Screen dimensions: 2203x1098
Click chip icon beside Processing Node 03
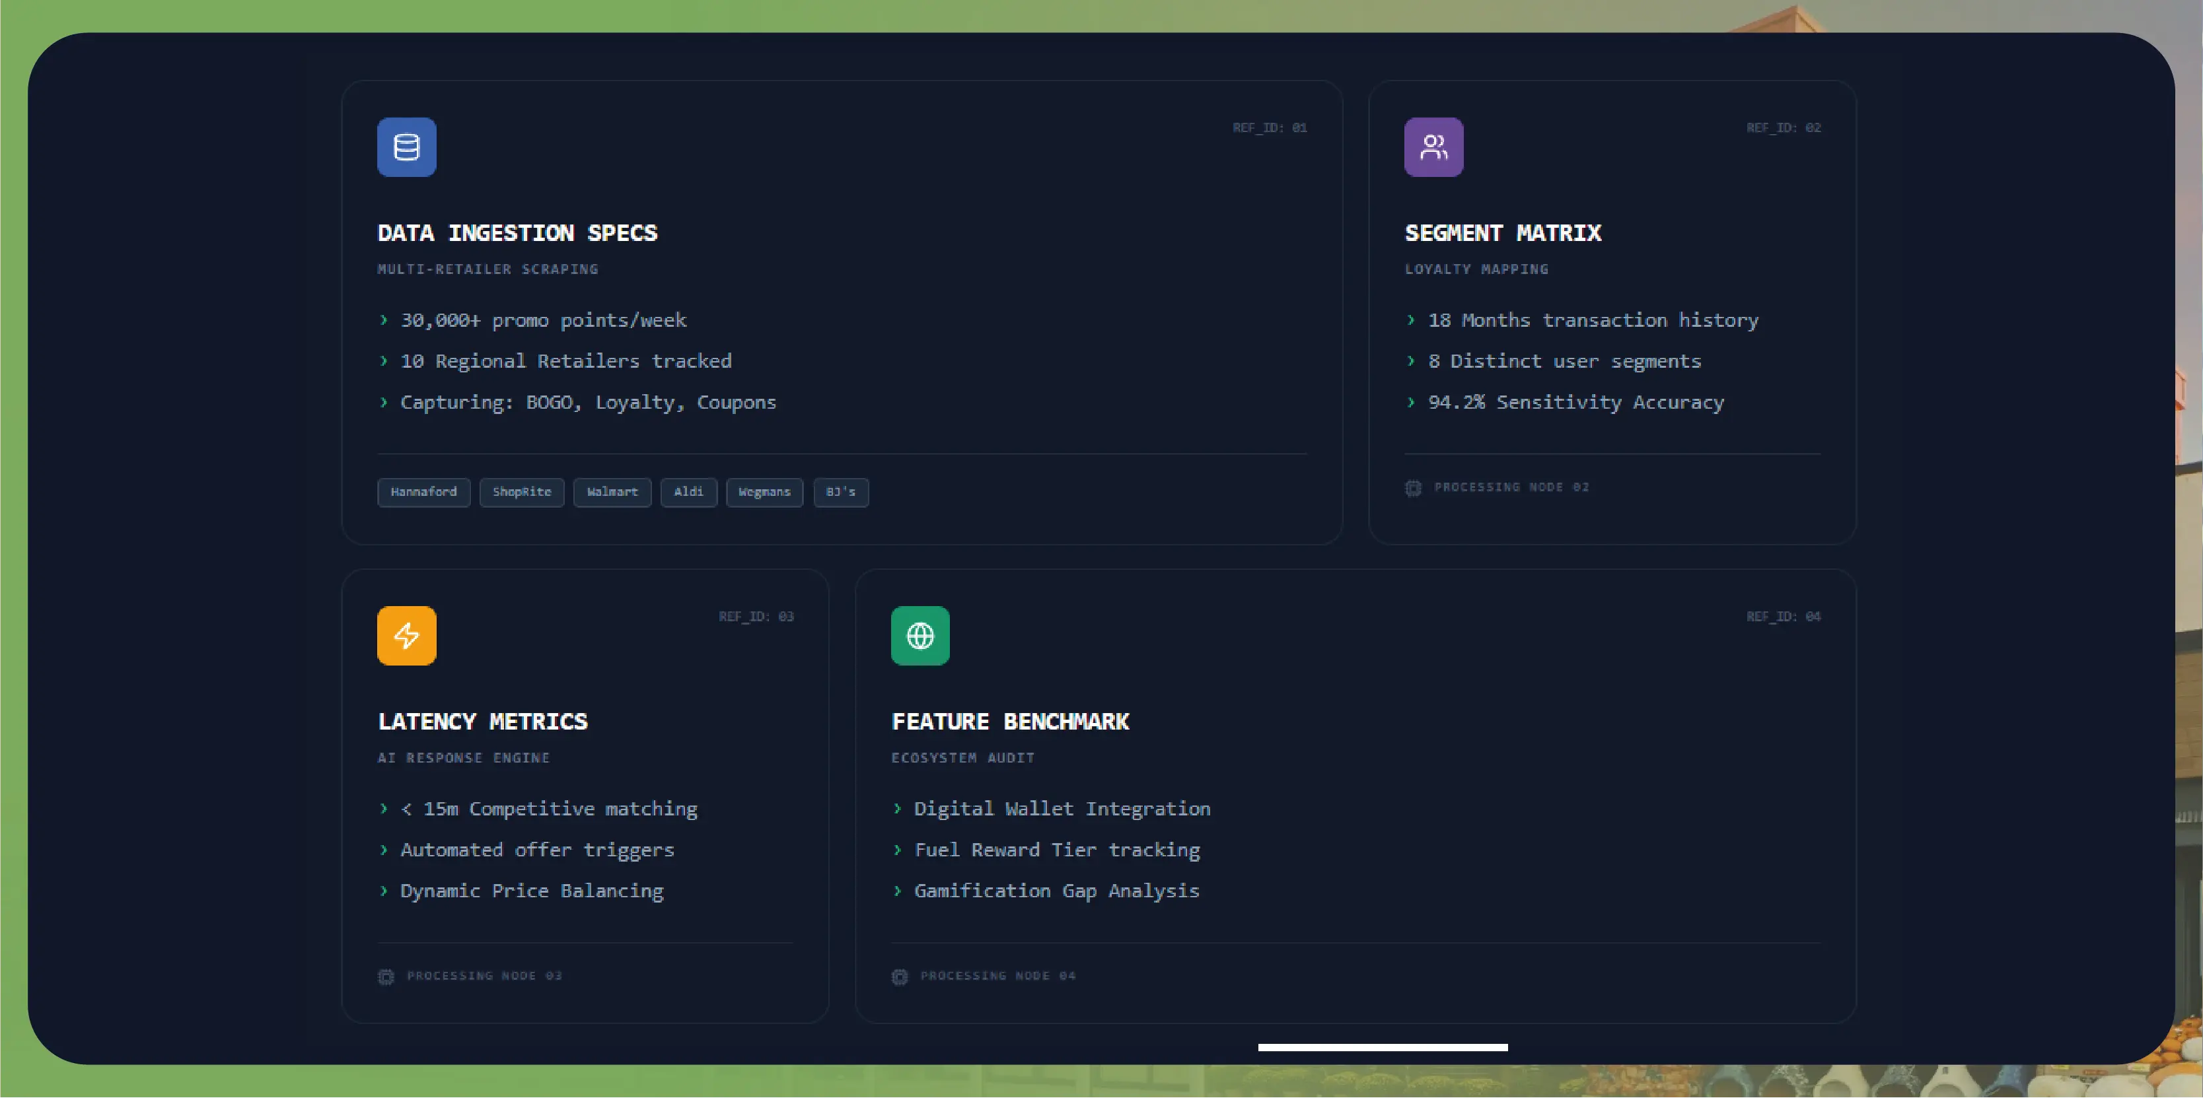tap(386, 977)
